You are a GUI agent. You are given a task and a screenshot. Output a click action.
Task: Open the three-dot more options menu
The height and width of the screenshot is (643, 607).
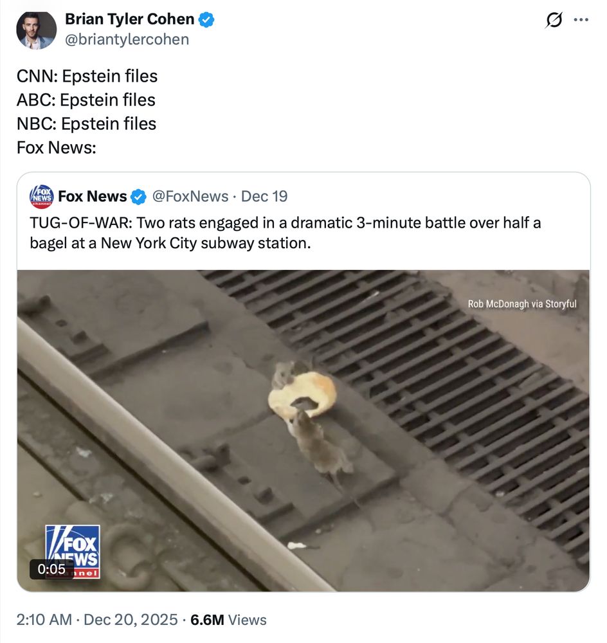point(581,20)
